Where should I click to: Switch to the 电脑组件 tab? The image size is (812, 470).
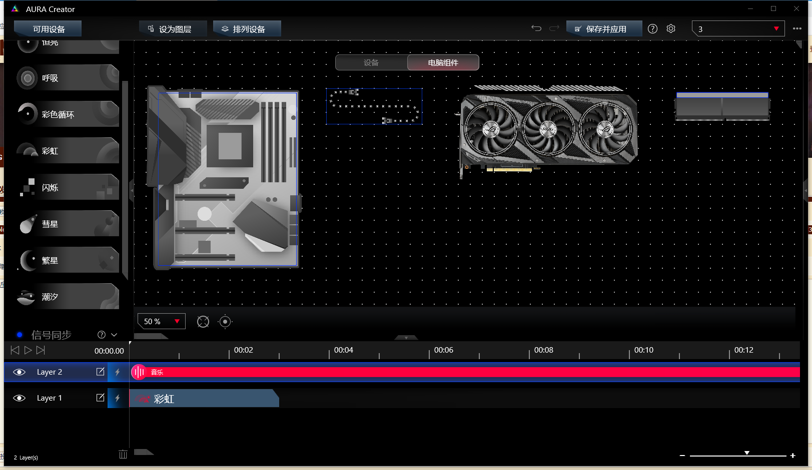[443, 62]
